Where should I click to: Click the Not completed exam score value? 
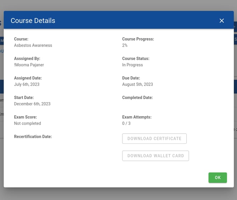pos(27,123)
